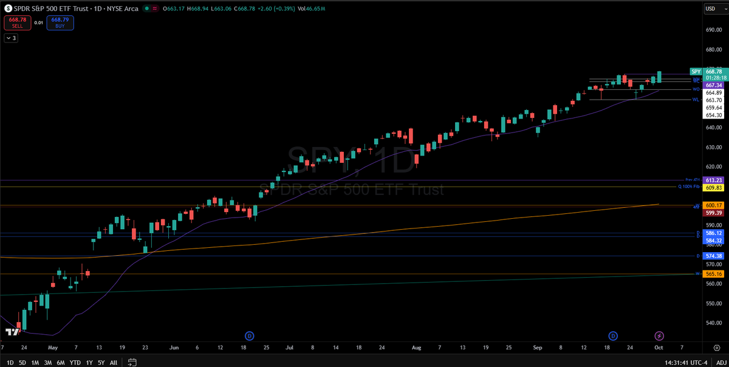
Task: Click the Aug label on time axis
Action: 416,348
